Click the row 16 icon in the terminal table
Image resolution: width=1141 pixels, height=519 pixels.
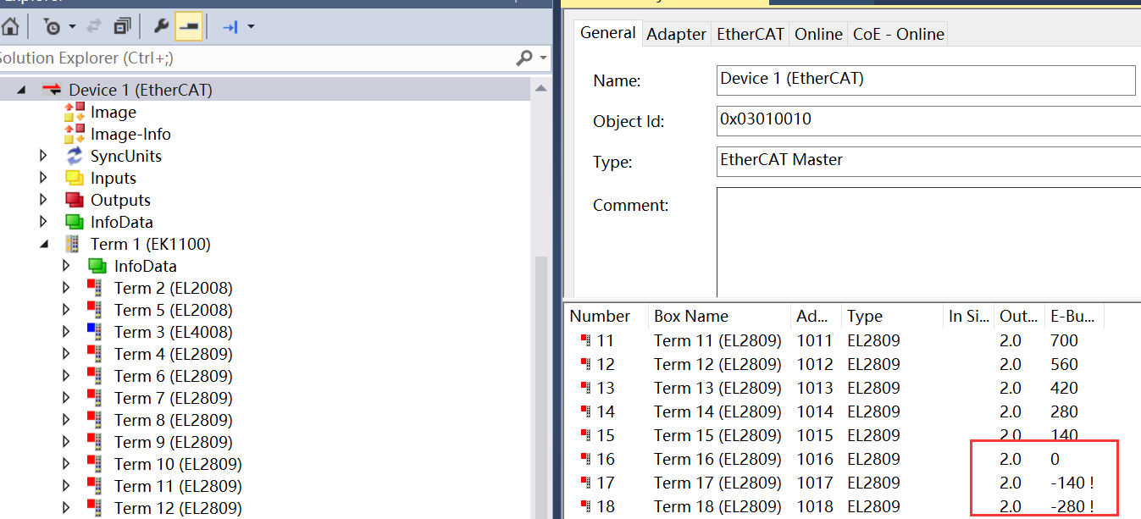(584, 459)
